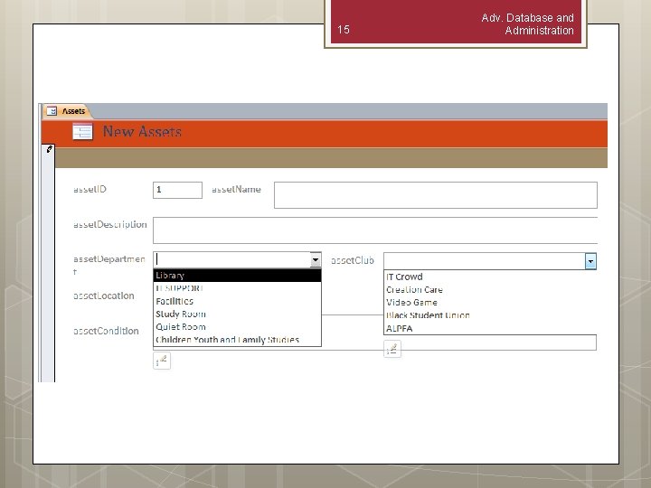Click the edit list items icon under club list
Viewport: 651px width, 488px height.
tap(392, 349)
